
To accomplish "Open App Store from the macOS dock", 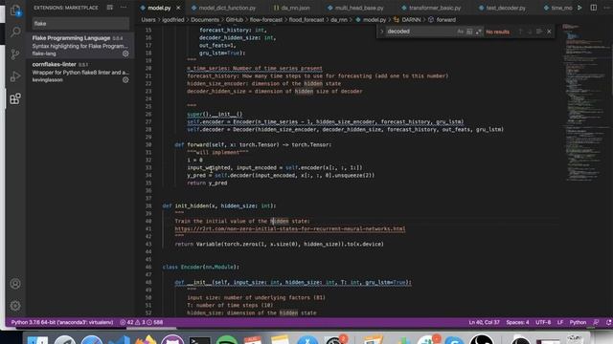I will tap(307, 340).
